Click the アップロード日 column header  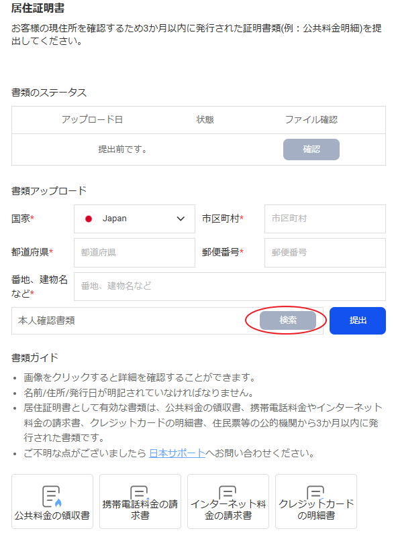[92, 120]
